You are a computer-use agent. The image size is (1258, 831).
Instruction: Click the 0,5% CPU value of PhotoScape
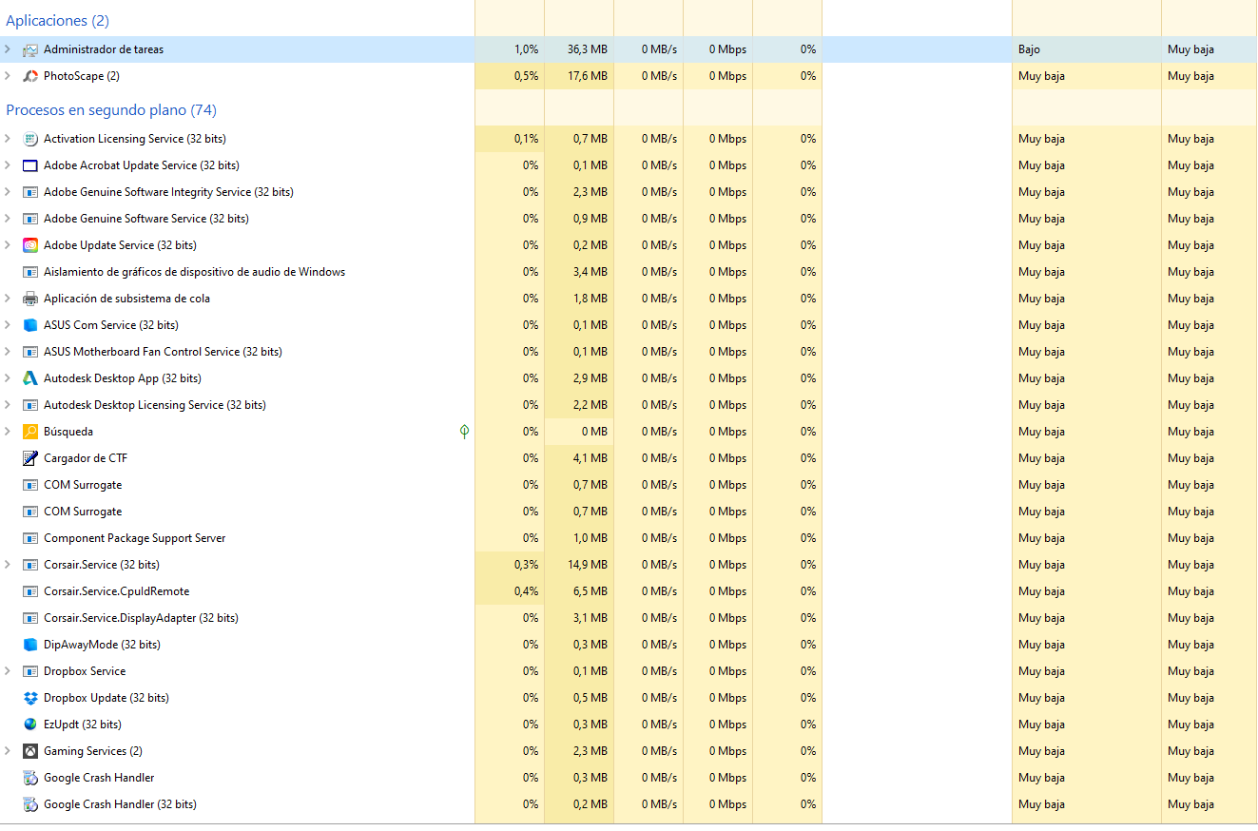coord(526,76)
